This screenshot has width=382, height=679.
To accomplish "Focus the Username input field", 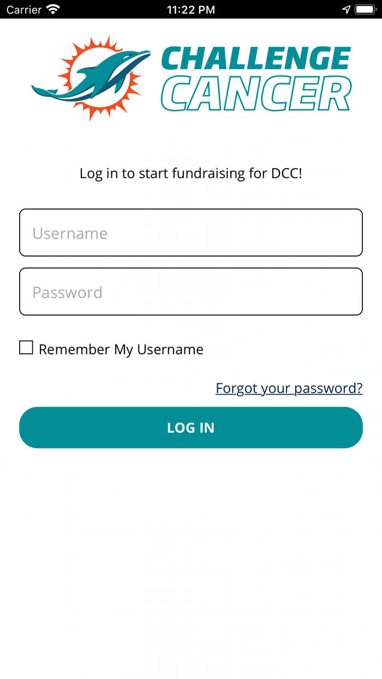I will pyautogui.click(x=190, y=233).
